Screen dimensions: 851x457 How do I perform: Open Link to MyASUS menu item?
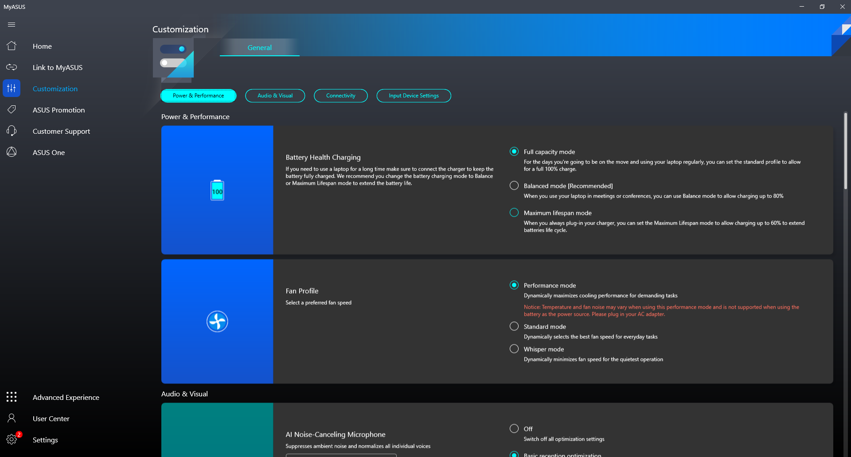pos(58,67)
